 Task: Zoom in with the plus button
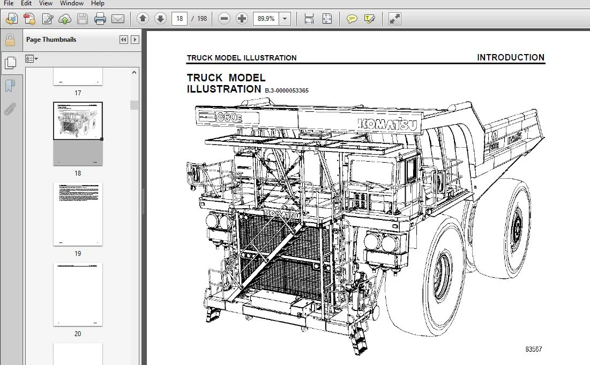(x=242, y=18)
